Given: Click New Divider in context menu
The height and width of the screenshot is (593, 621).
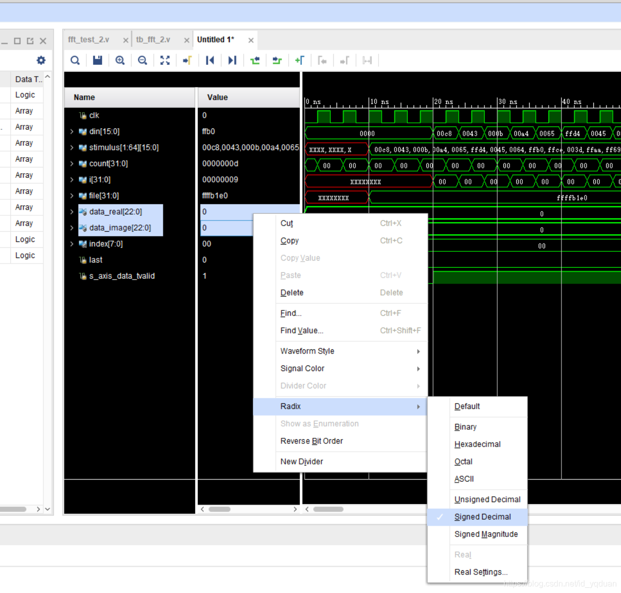Looking at the screenshot, I should coord(302,461).
